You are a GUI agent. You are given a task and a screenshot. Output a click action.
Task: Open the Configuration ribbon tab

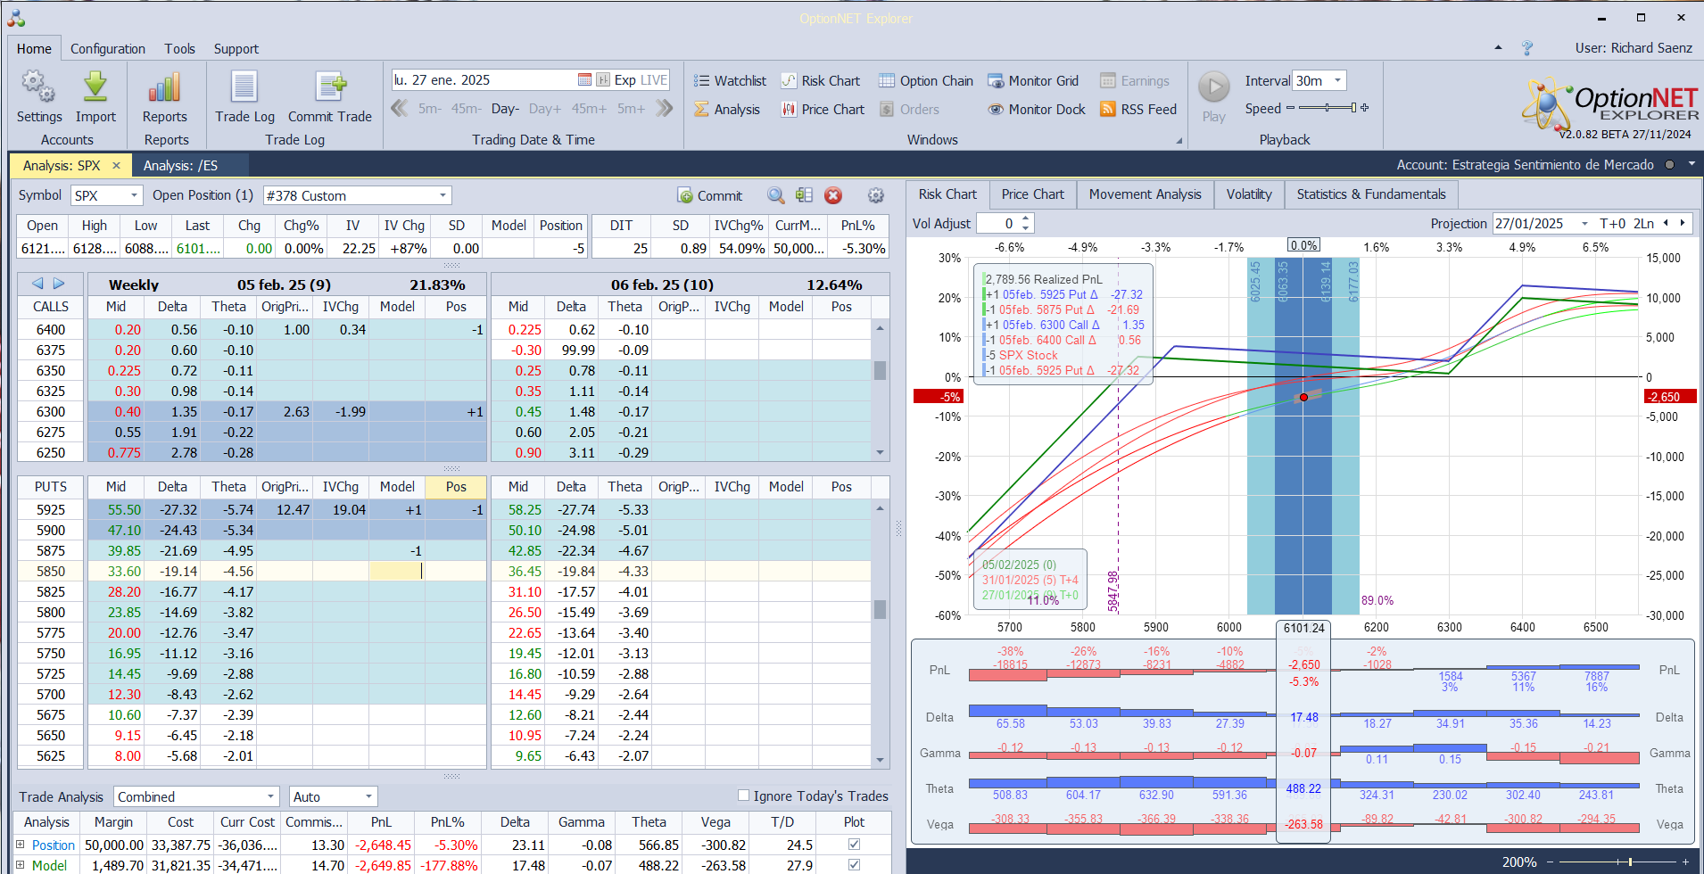click(x=108, y=49)
